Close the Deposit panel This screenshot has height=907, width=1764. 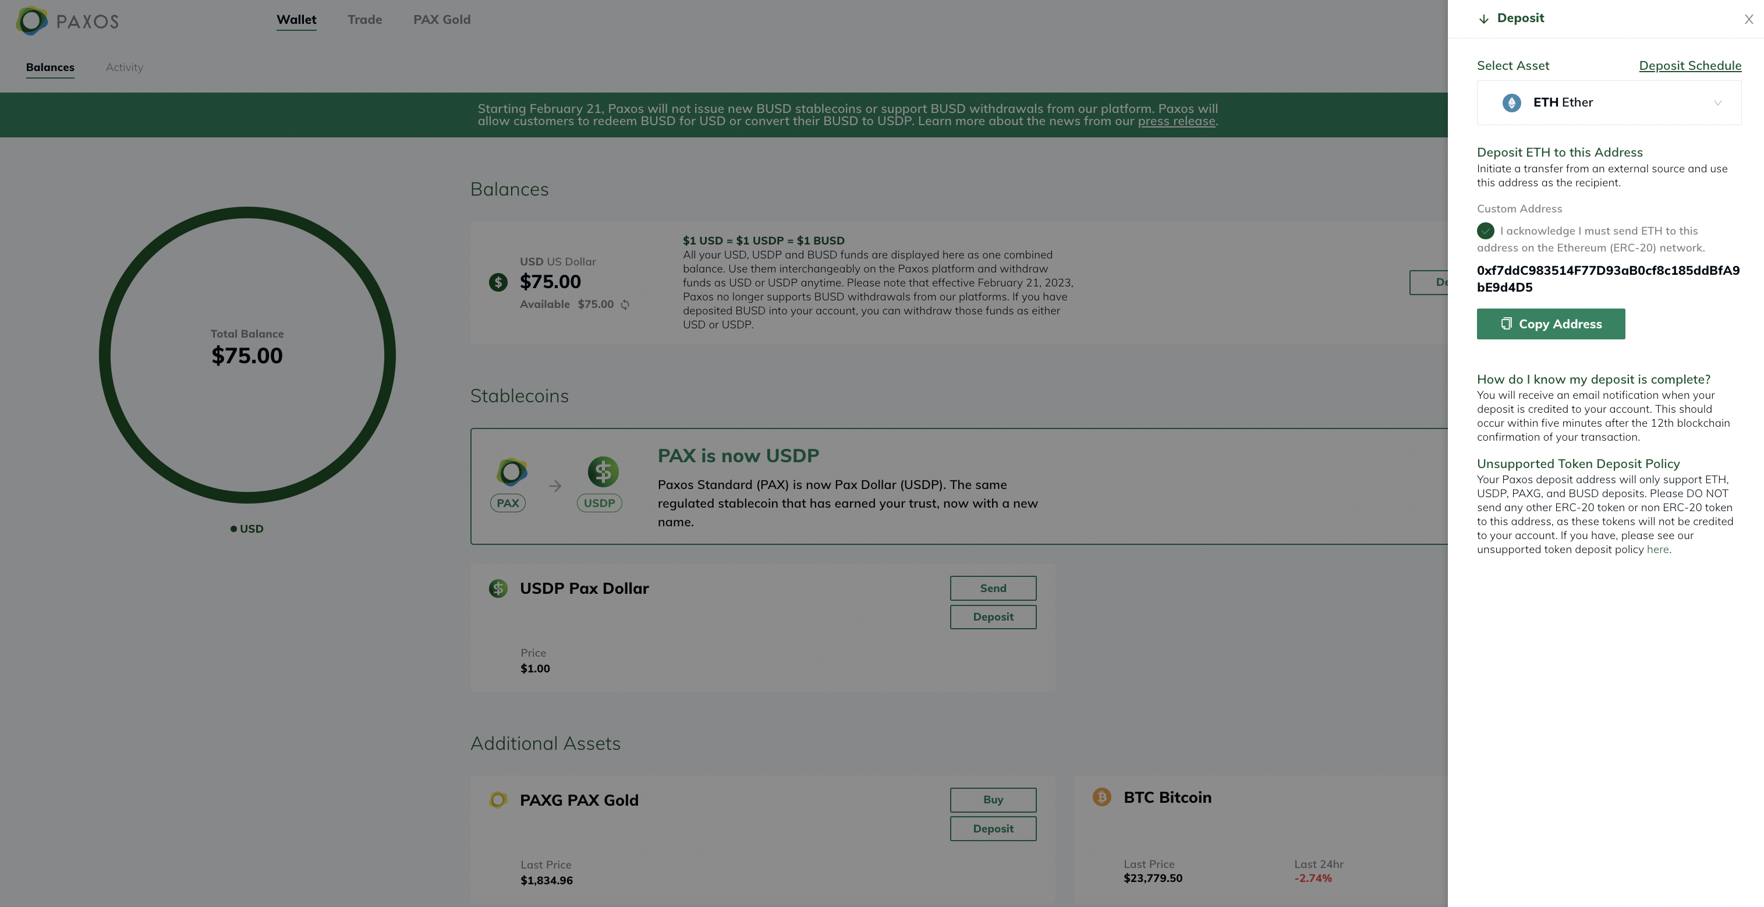pos(1748,19)
